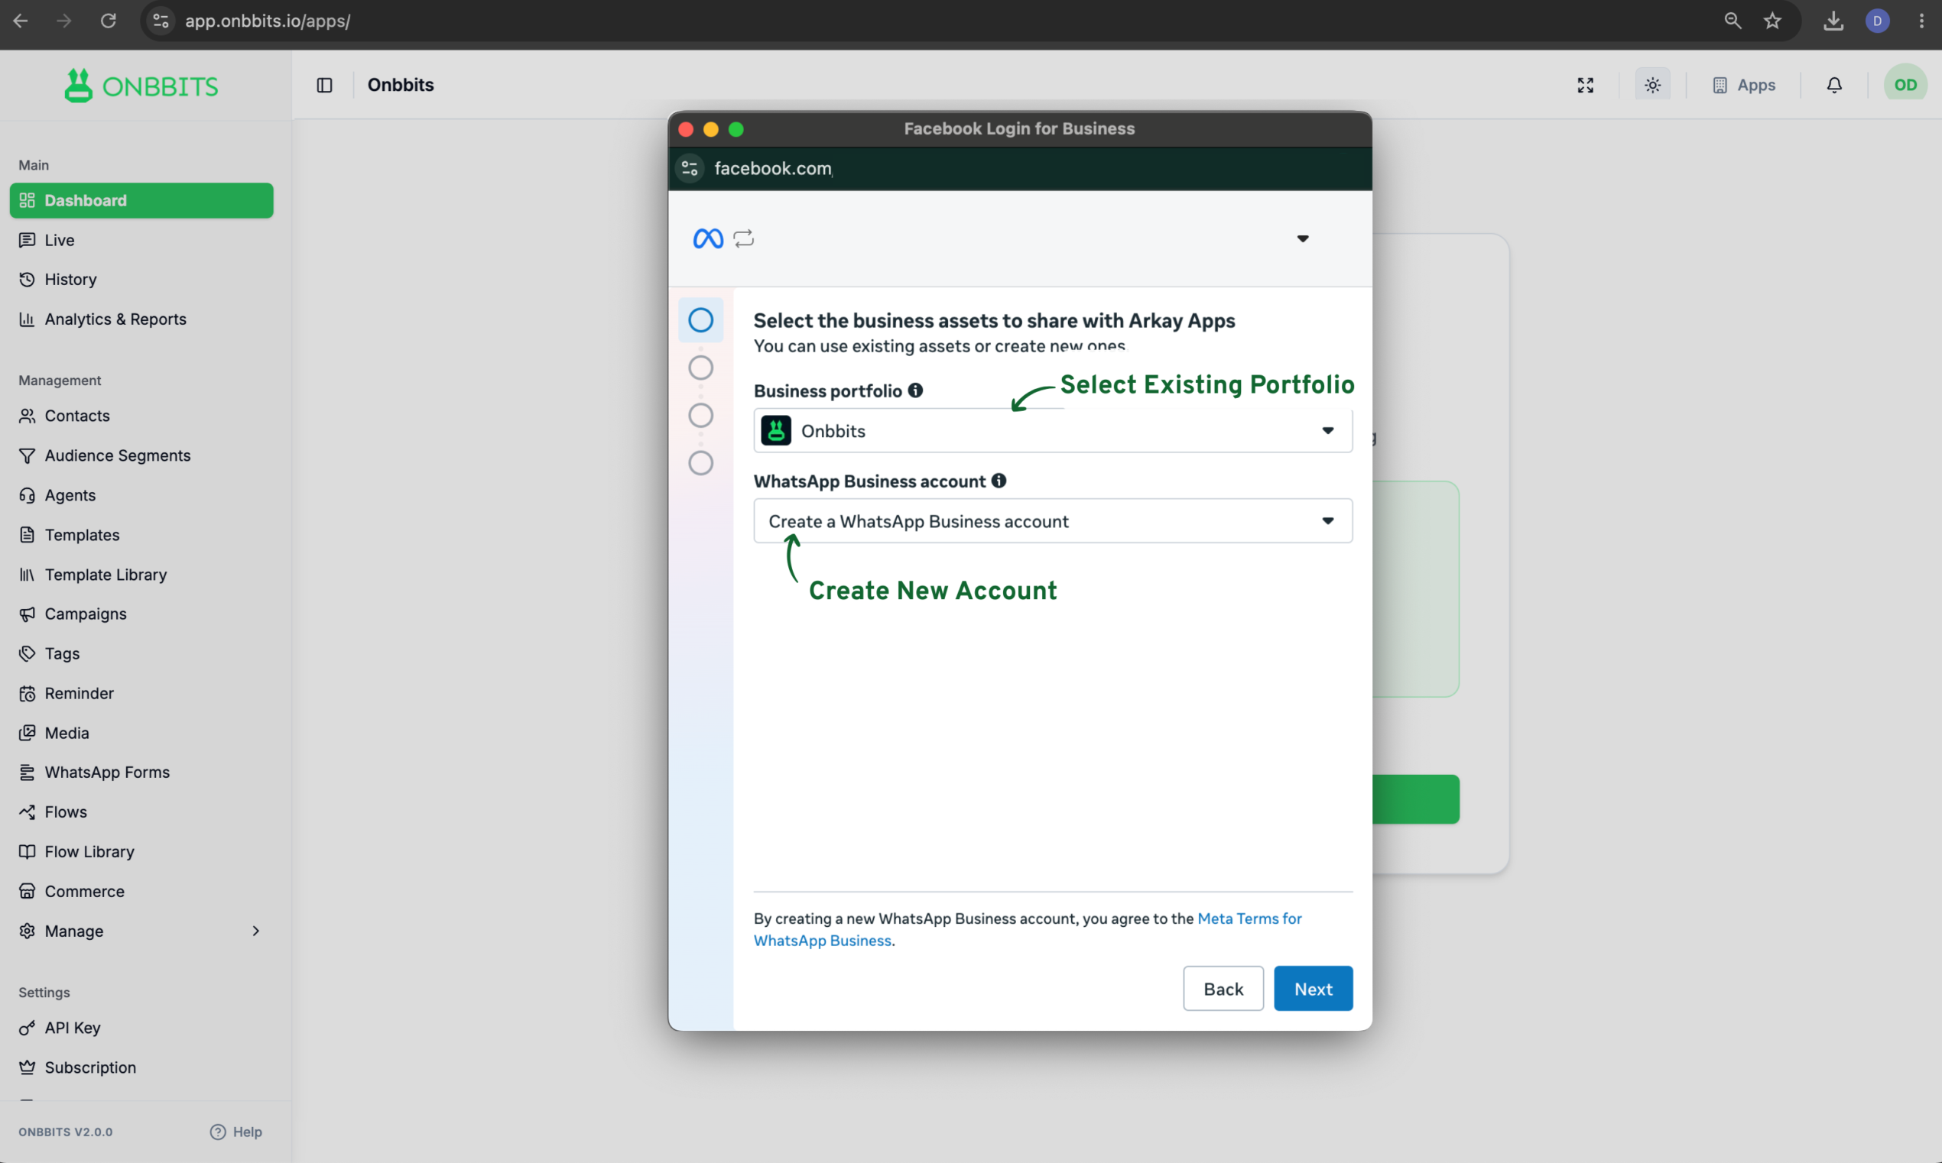The height and width of the screenshot is (1163, 1942).
Task: Bookmark page with star icon
Action: [1773, 21]
